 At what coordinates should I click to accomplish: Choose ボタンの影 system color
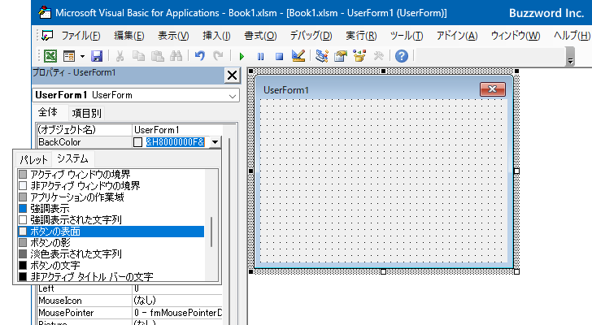coord(111,243)
